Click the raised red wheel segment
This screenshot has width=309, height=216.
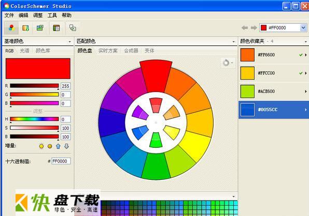tap(156, 76)
